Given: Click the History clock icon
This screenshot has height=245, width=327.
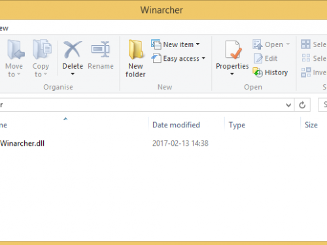Looking at the screenshot, I should click(258, 73).
